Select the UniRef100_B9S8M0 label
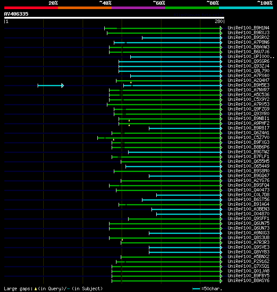The image size is (277, 292). click(x=248, y=171)
